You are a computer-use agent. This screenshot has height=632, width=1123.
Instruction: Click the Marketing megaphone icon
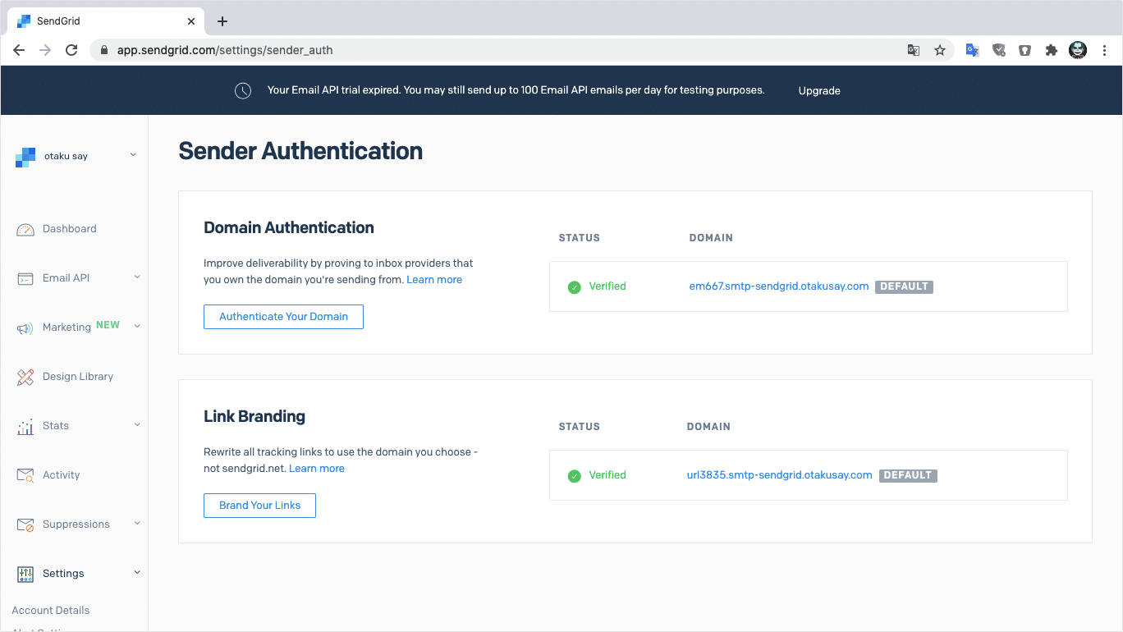[25, 328]
